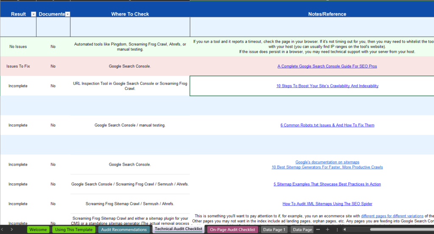The height and width of the screenshot is (234, 434).
Task: Open the 10 Steps Crawlability article link
Action: pyautogui.click(x=327, y=86)
